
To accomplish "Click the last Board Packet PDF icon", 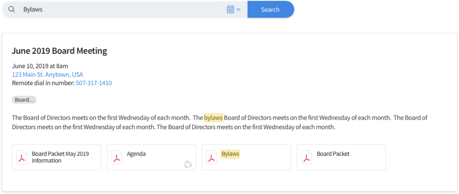I will [307, 157].
